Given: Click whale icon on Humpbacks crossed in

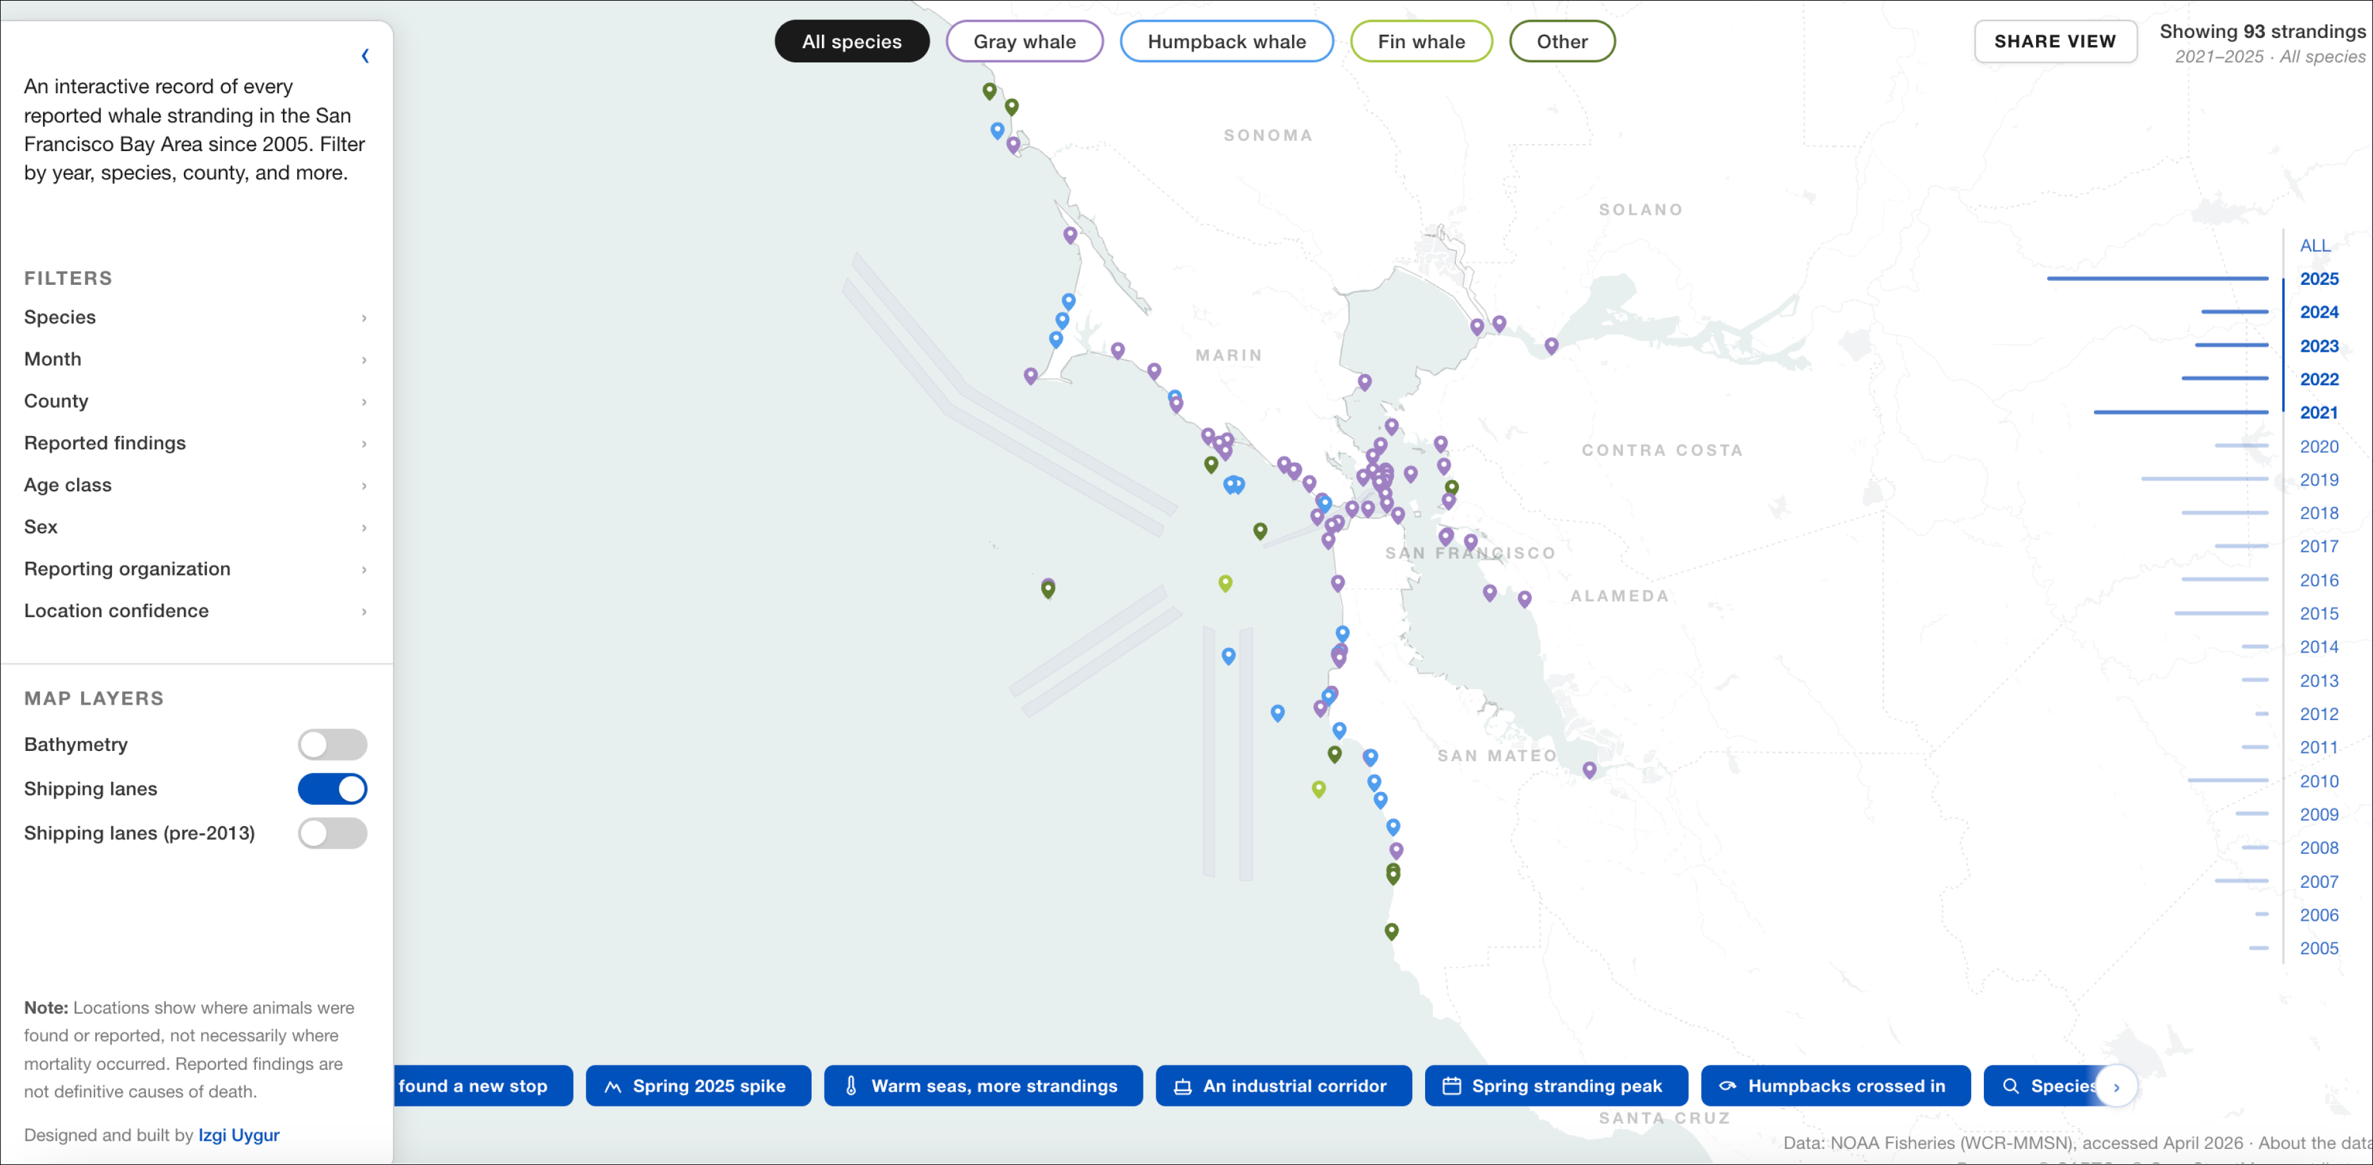Looking at the screenshot, I should [x=1727, y=1087].
